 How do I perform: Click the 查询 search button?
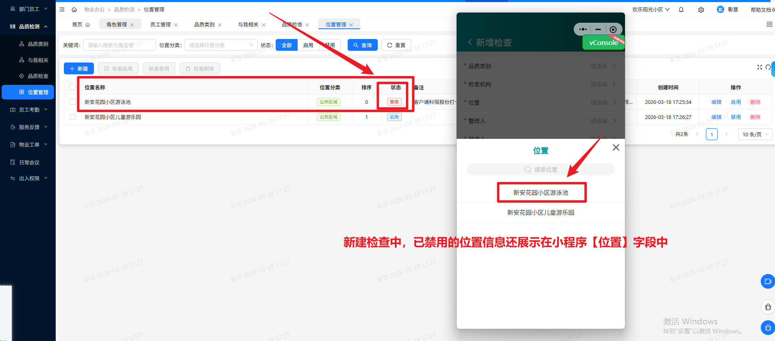(x=363, y=45)
